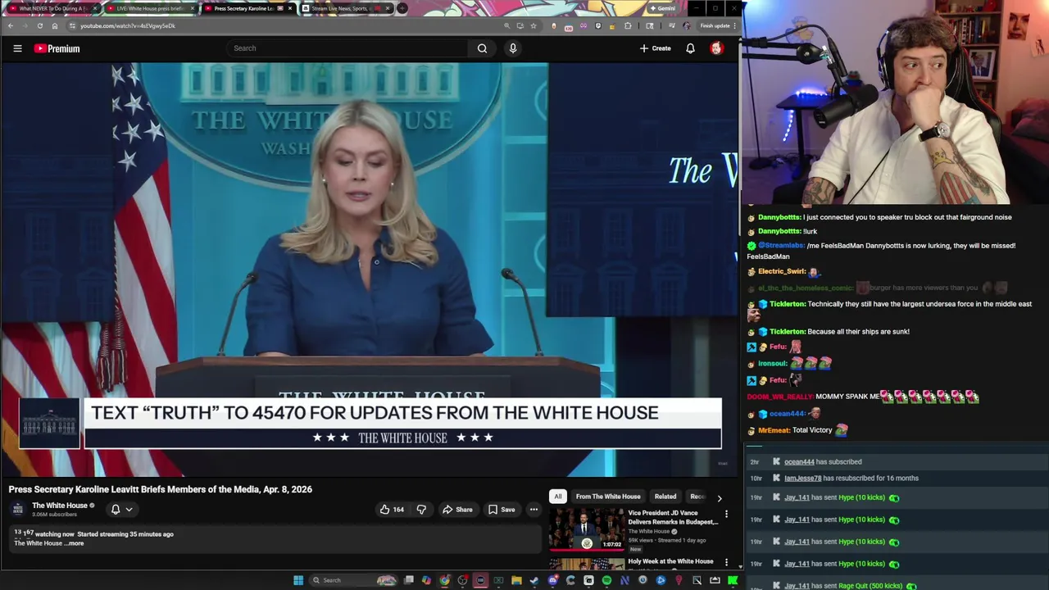Select the 'From The White House' chip

[608, 497]
